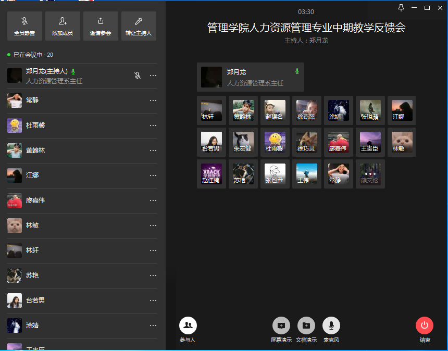Click 朱宏健's video tile

click(243, 142)
